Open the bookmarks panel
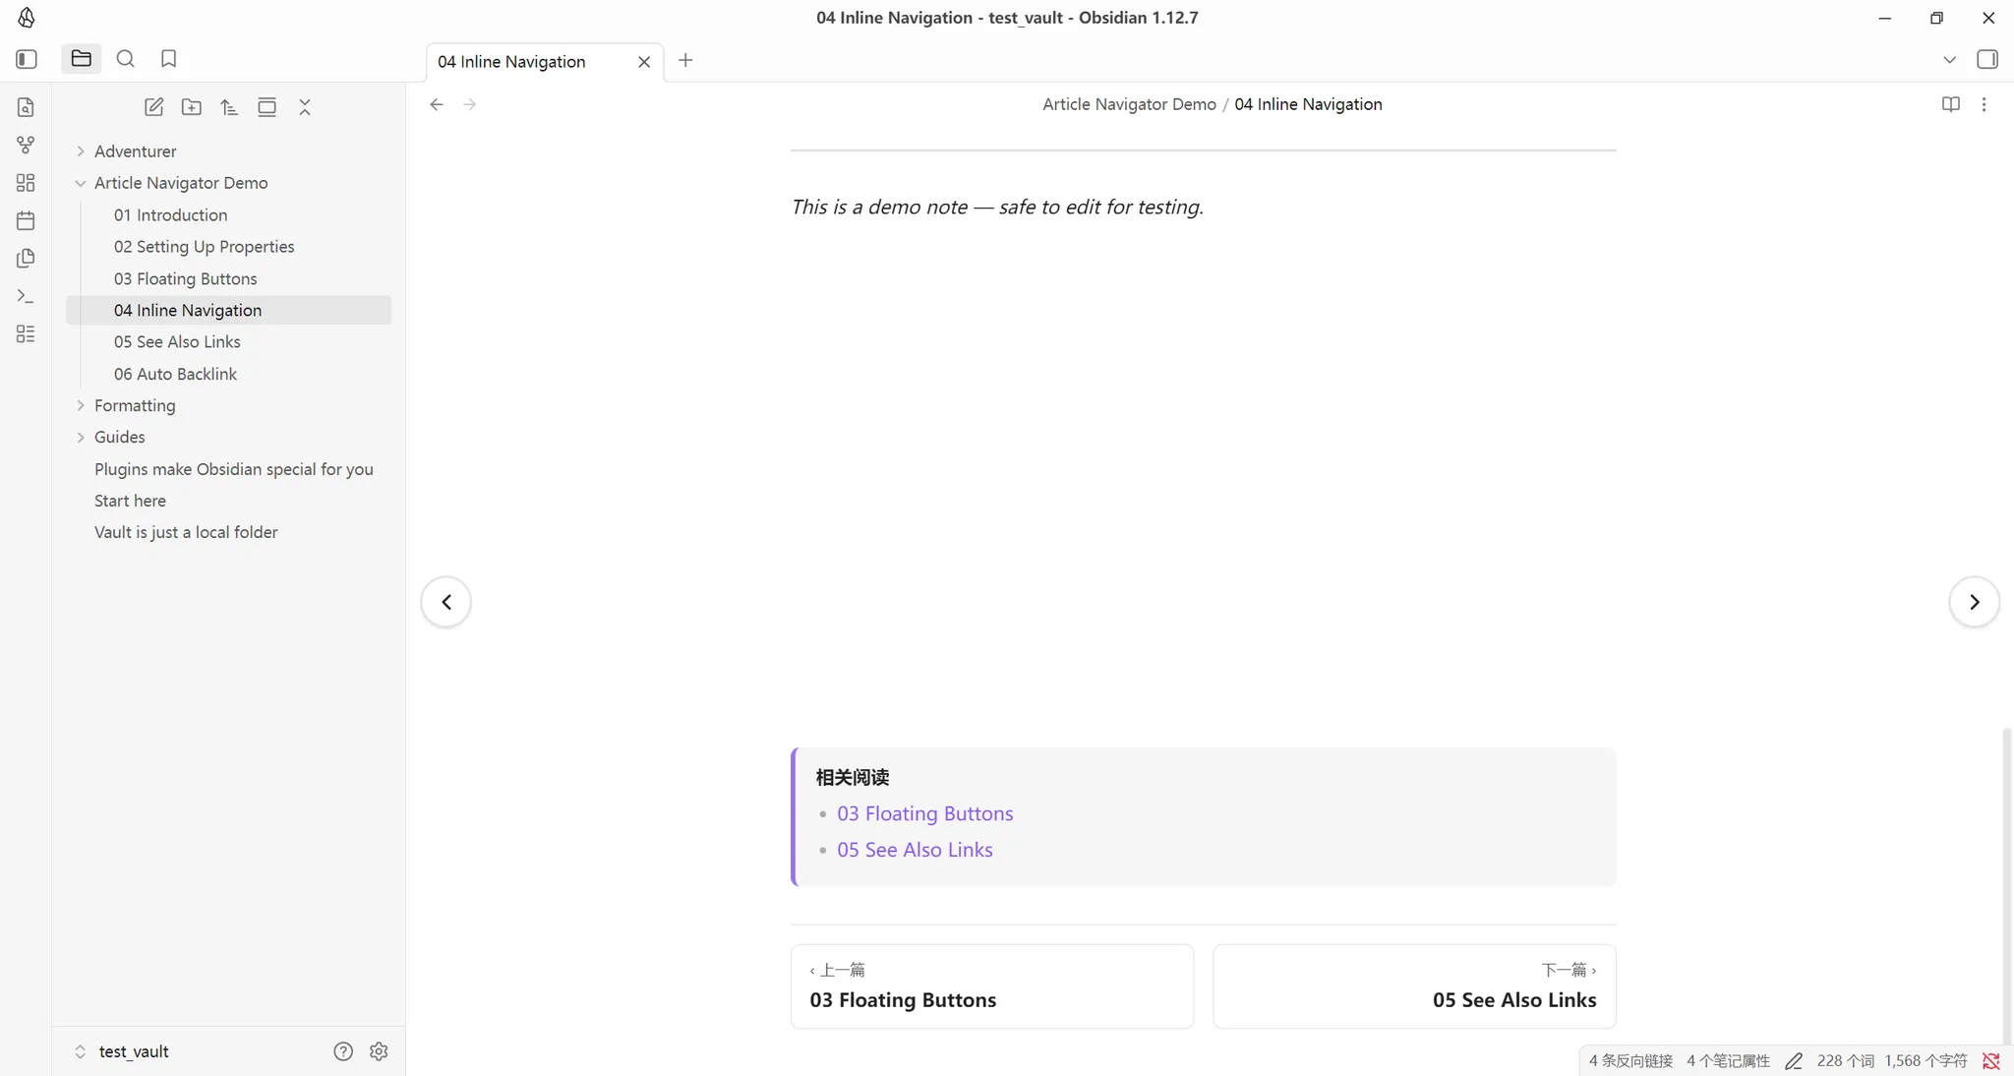 point(169,59)
